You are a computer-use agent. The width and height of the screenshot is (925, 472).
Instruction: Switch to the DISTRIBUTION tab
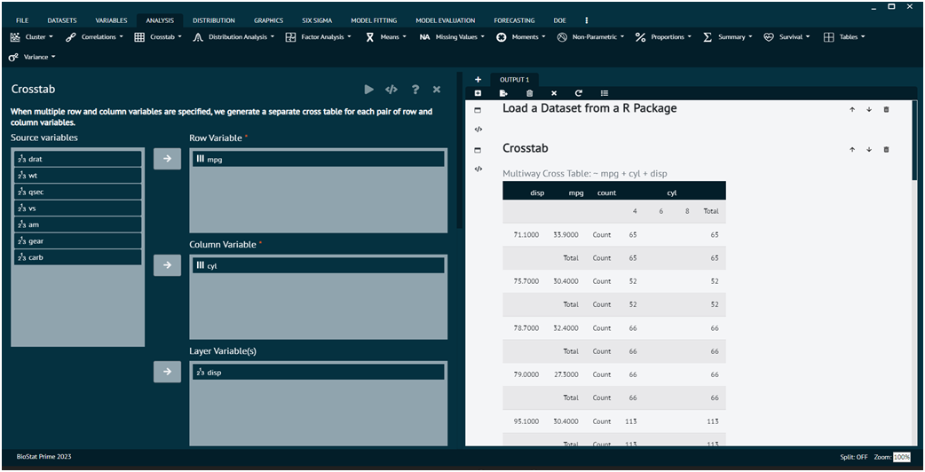(x=214, y=20)
